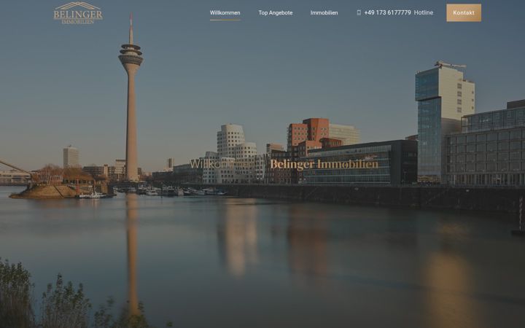Go to the Immobilien menu item
The height and width of the screenshot is (328, 525).
coord(324,12)
